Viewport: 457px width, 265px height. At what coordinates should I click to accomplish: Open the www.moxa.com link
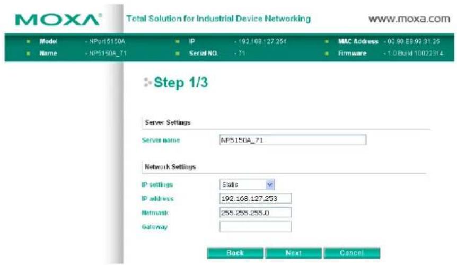(x=409, y=19)
